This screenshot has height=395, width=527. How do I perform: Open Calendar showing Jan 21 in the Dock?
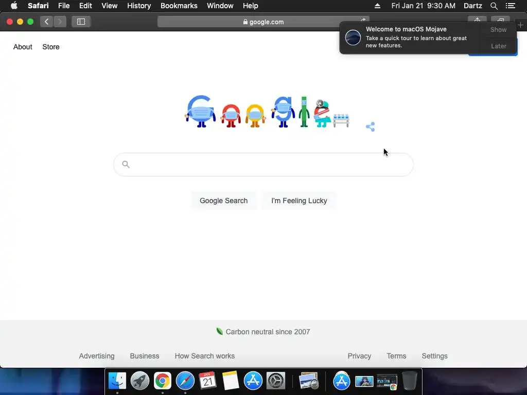tap(207, 381)
